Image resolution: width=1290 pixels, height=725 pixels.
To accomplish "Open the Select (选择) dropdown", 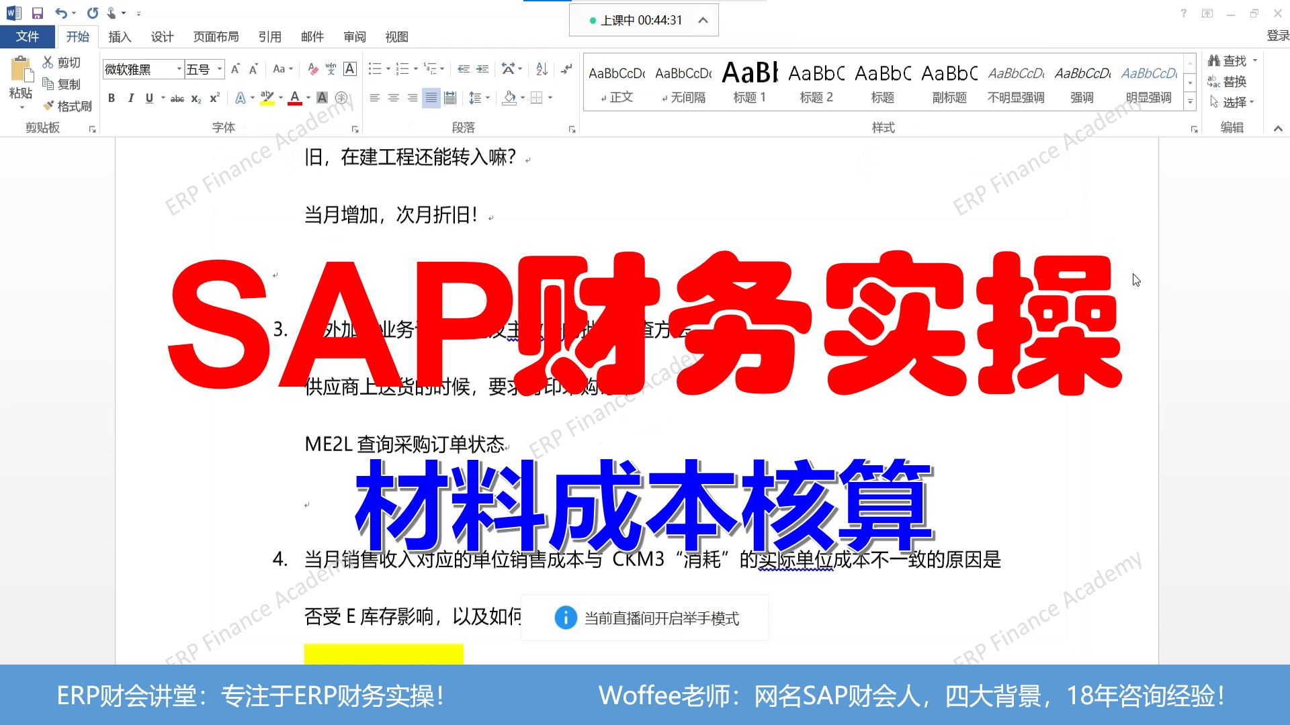I will tap(1232, 102).
